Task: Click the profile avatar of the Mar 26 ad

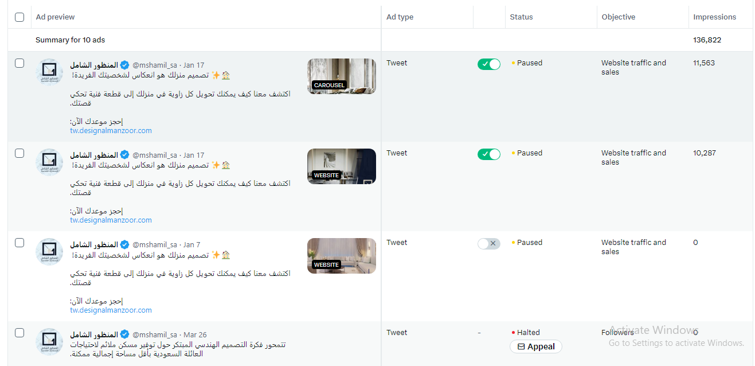Action: click(49, 342)
